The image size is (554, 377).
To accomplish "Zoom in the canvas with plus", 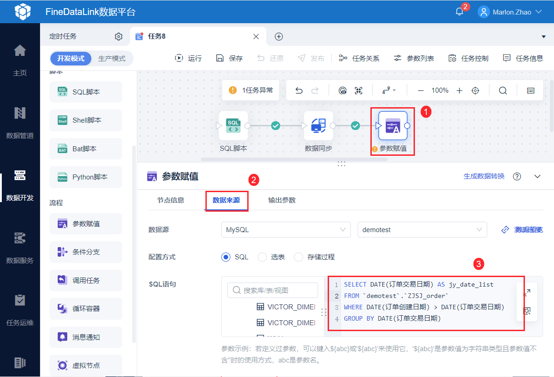I will [459, 90].
